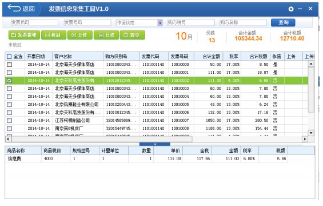Tick the checkbox for invoice 10010000
The image size is (323, 206).
coord(9,65)
